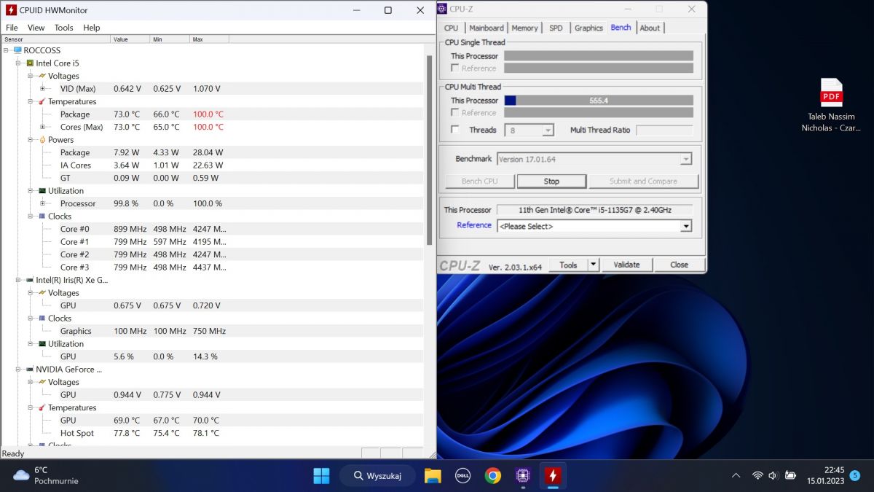Tick the Threads checkbox in CPU-Z
Screen dimensions: 874x492
click(455, 130)
